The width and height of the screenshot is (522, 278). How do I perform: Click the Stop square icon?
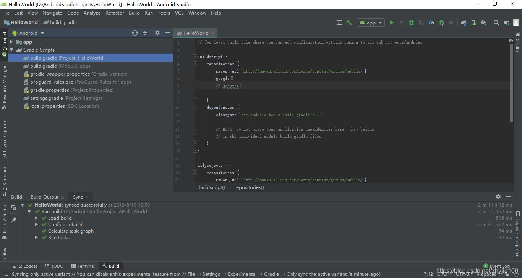pyautogui.click(x=451, y=23)
